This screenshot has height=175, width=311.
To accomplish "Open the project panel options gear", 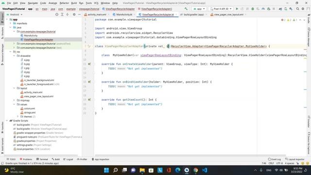I will (x=74, y=15).
